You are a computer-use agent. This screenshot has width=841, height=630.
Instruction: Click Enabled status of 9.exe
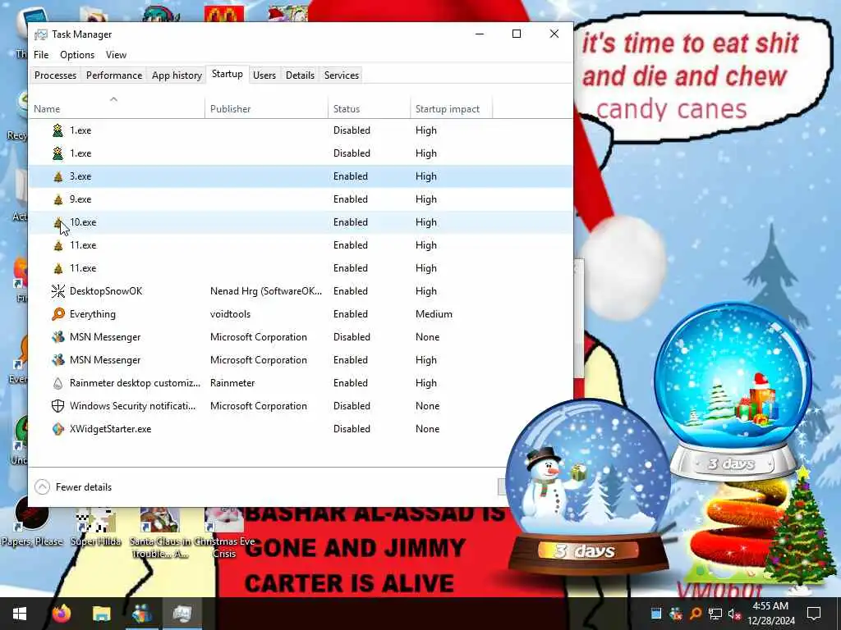[x=350, y=199]
